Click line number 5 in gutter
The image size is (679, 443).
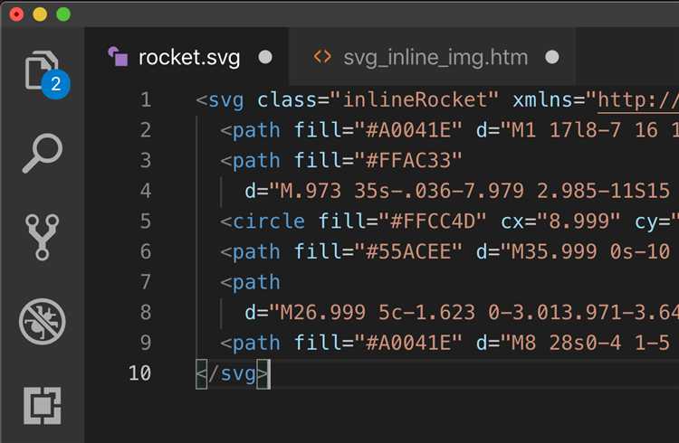(146, 221)
